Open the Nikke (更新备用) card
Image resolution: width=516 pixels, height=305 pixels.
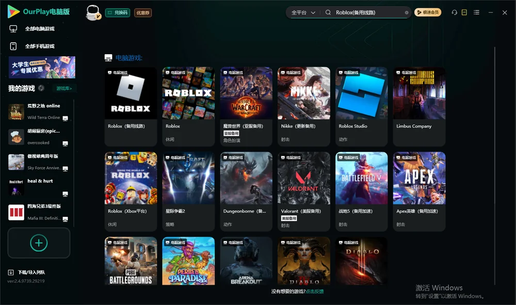pyautogui.click(x=304, y=107)
